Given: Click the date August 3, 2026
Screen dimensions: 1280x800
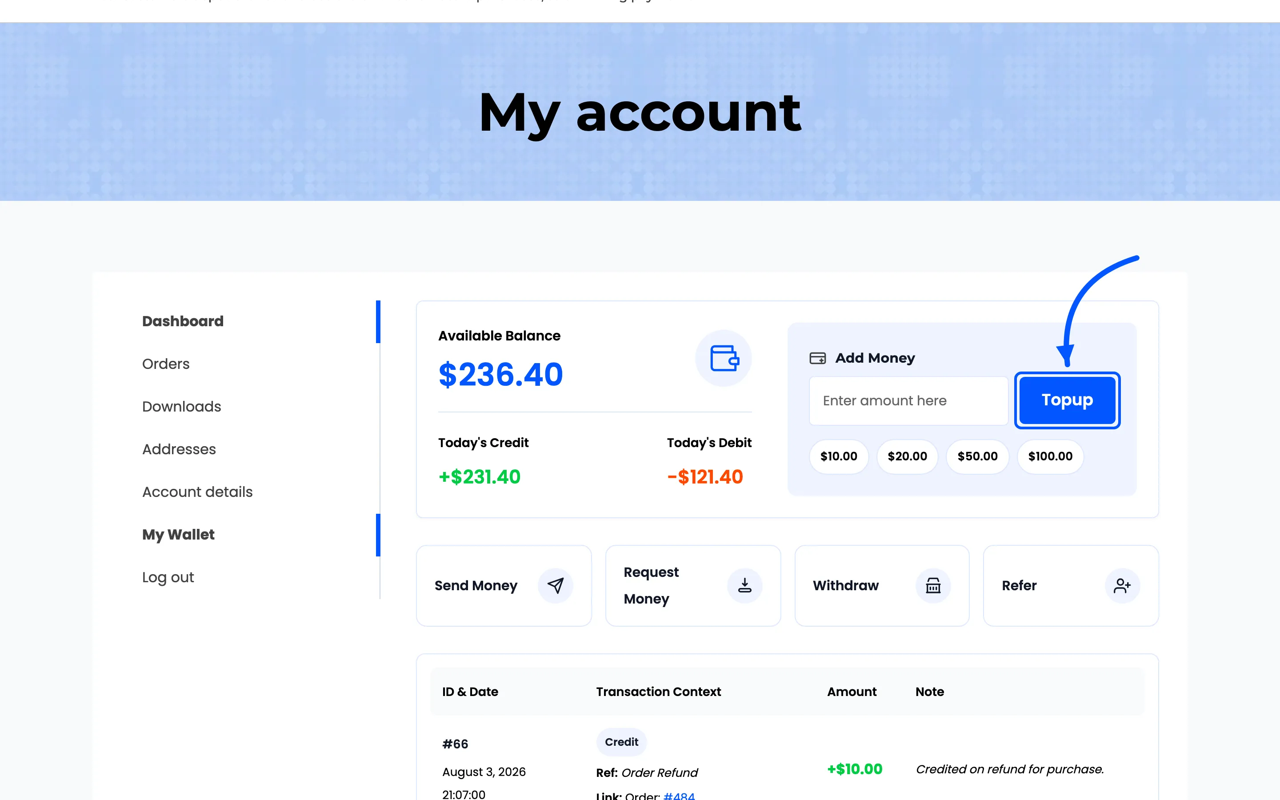Looking at the screenshot, I should click(484, 772).
